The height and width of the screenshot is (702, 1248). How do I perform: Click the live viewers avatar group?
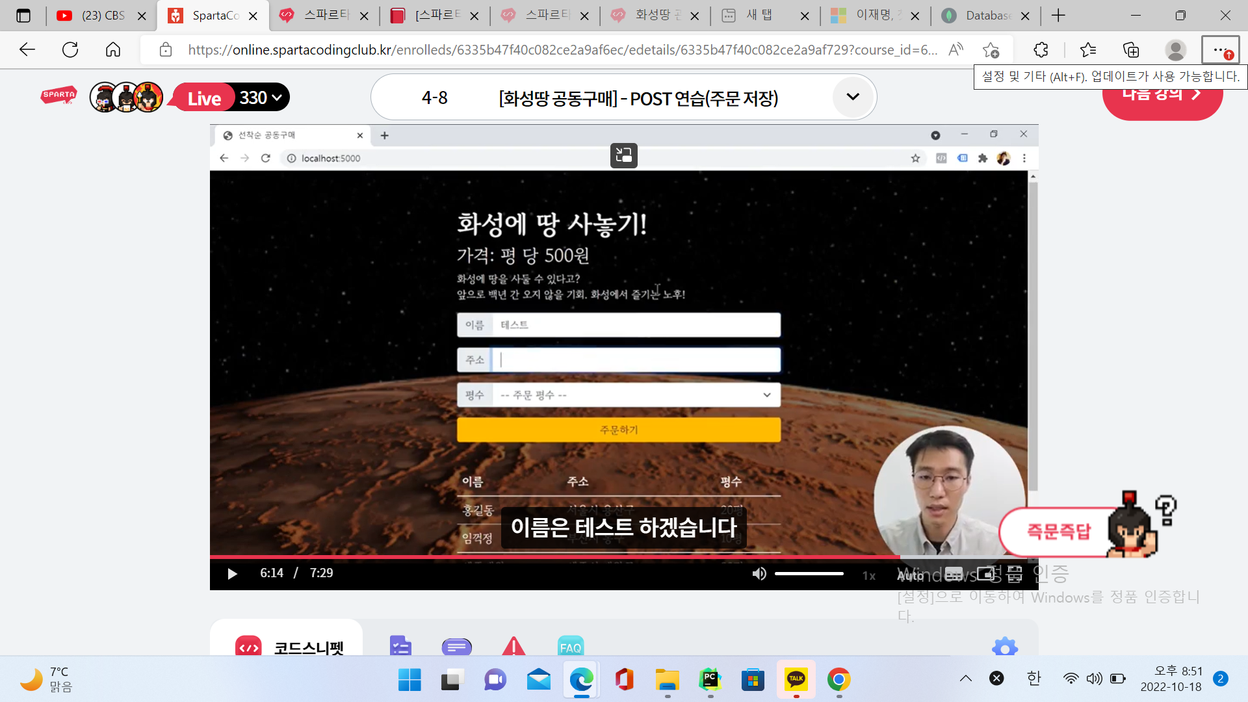point(126,97)
